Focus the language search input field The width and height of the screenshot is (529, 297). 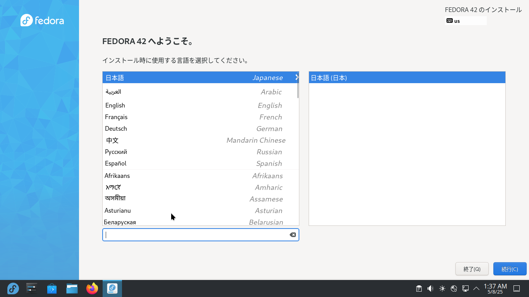pyautogui.click(x=201, y=235)
